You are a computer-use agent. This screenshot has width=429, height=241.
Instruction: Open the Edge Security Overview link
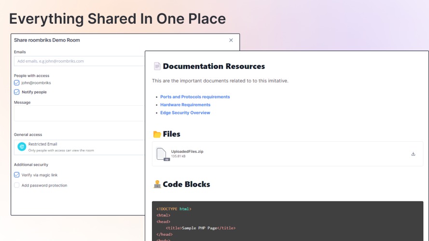[x=185, y=113]
